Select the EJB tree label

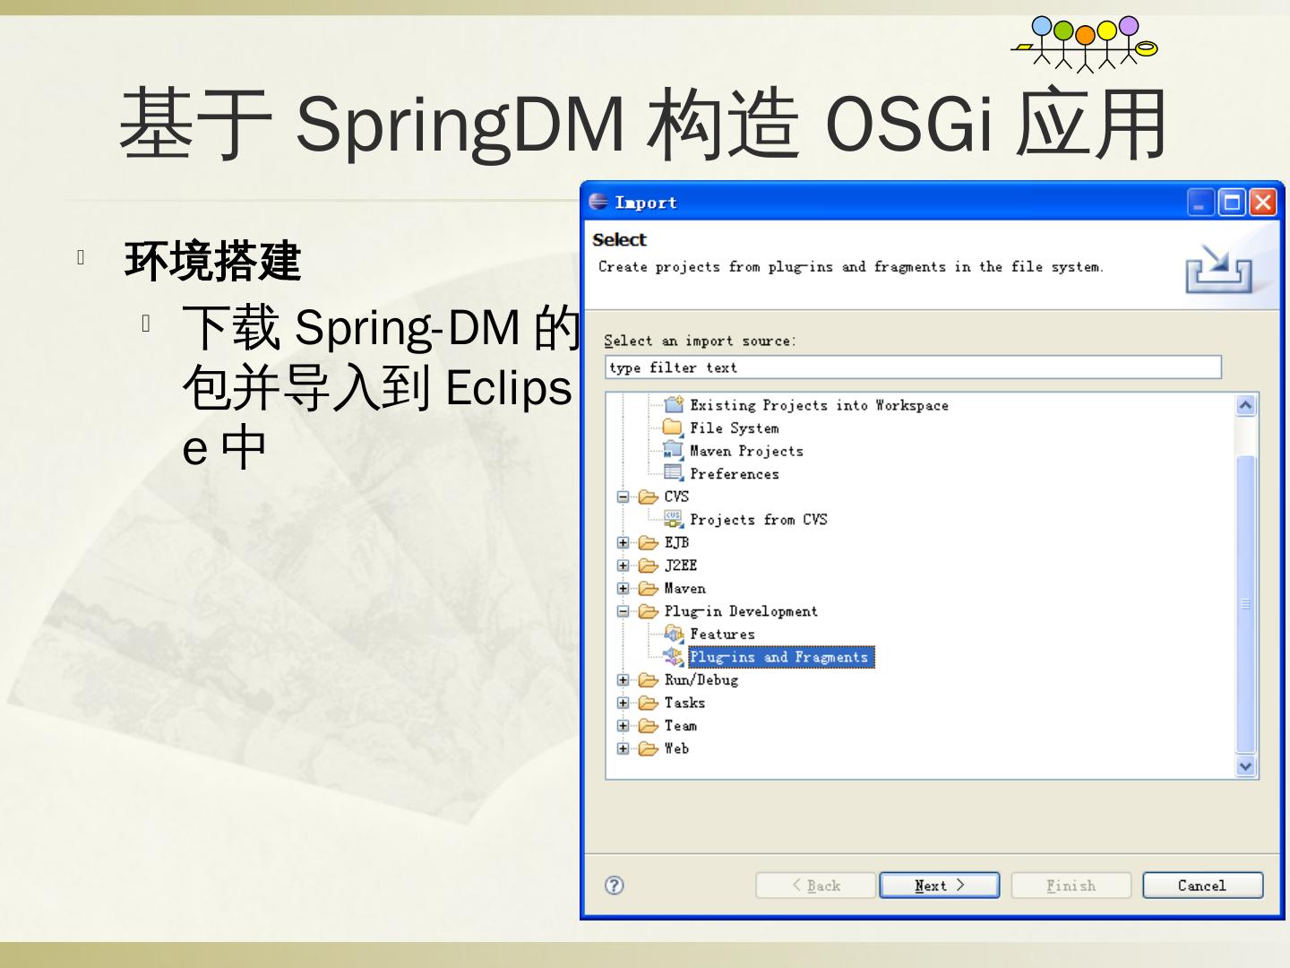[x=676, y=542]
